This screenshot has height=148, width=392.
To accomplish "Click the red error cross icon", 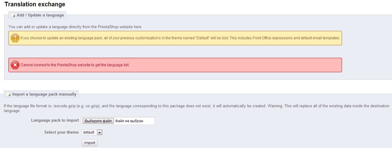I will click(x=15, y=65).
